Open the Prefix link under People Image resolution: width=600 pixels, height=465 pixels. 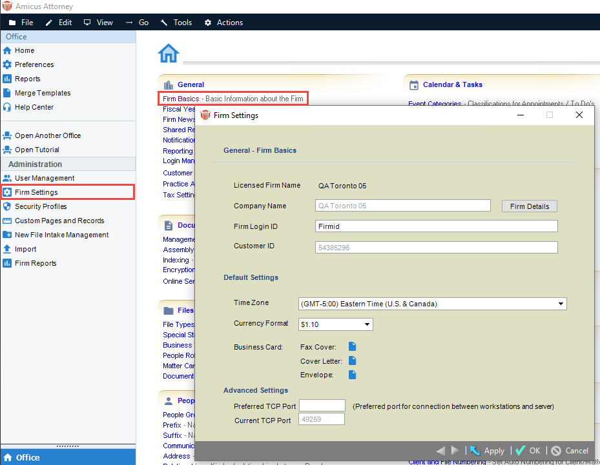172,425
